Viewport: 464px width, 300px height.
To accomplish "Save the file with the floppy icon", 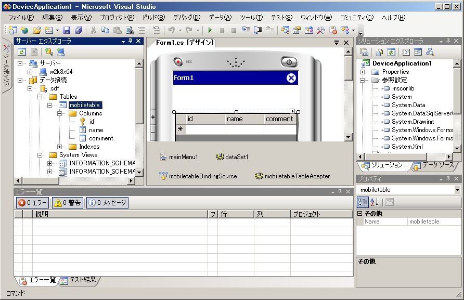I will coord(67,30).
